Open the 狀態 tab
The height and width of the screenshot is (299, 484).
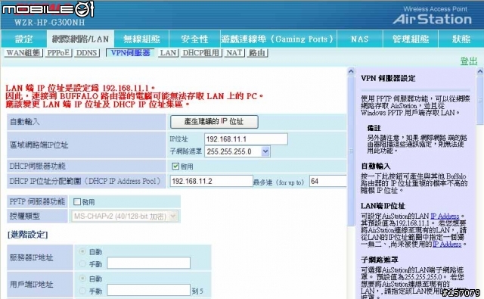(x=461, y=39)
